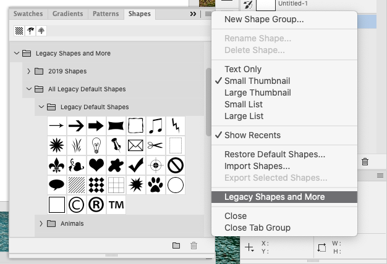Viewport: 387px width, 264px height.
Task: Collapse the Legacy Default Shapes folder
Action: (41, 107)
